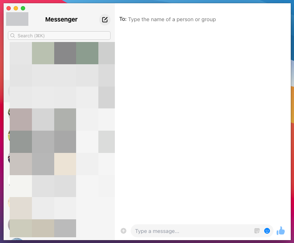The width and height of the screenshot is (294, 243).
Task: Maximize Messenger window with green button
Action: (x=23, y=8)
